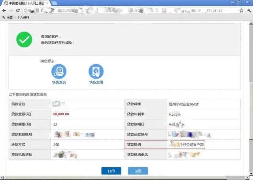Click the browser back arrow
This screenshot has width=253, height=180.
click(x=4, y=11)
